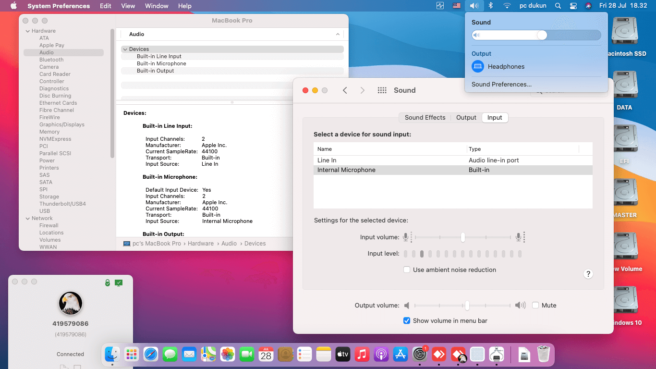
Task: Open System Information chip icon in Dock
Action: tap(497, 355)
